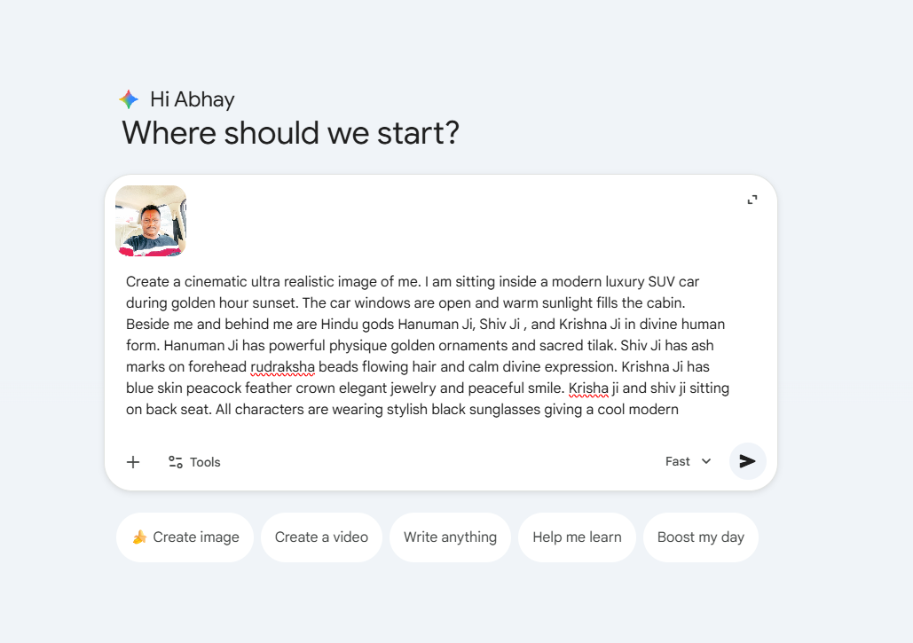Viewport: 913px width, 643px height.
Task: Pick the Help me learn chip
Action: 577,537
